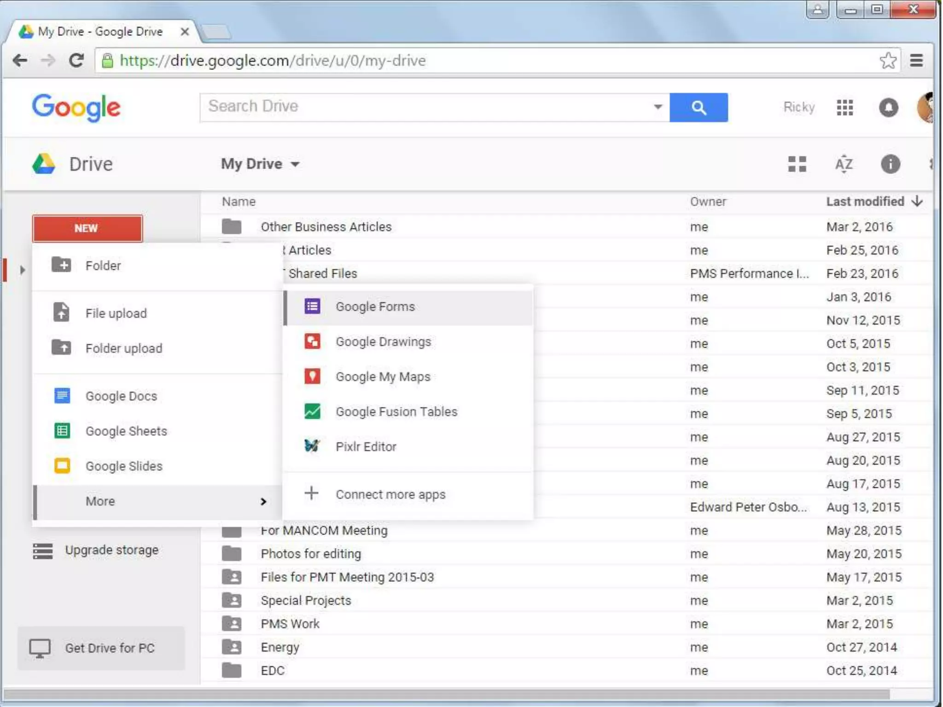Expand the My Drive tree arrow in the sidebar

coord(22,270)
